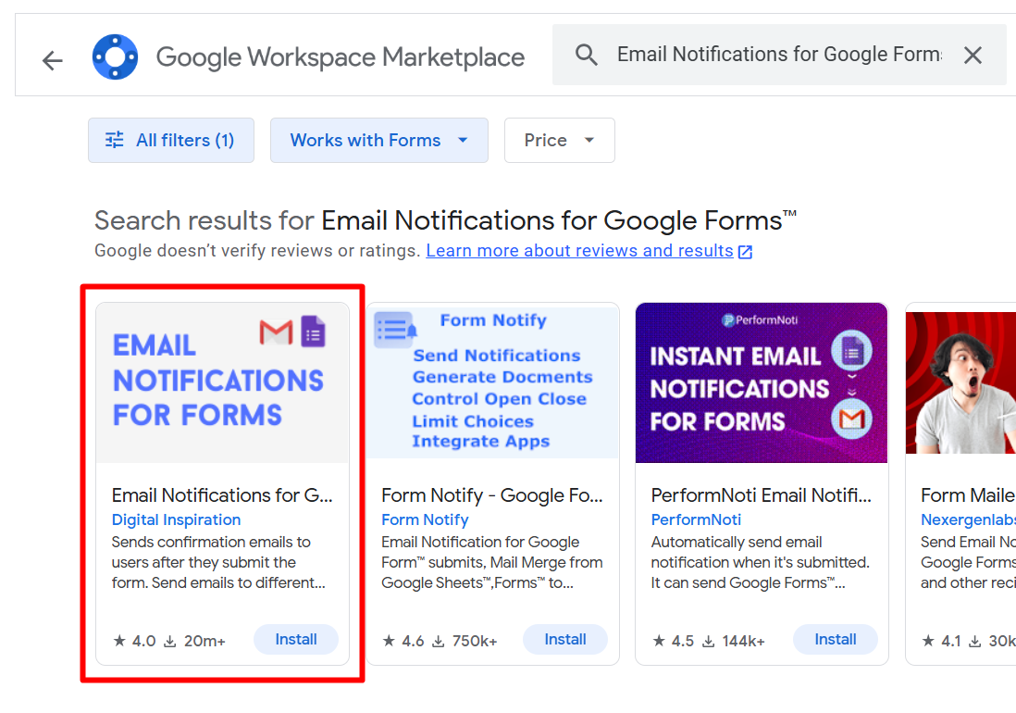Open the Google Workspace Marketplace logo
Viewport: 1016px width, 713px height.
(x=115, y=57)
